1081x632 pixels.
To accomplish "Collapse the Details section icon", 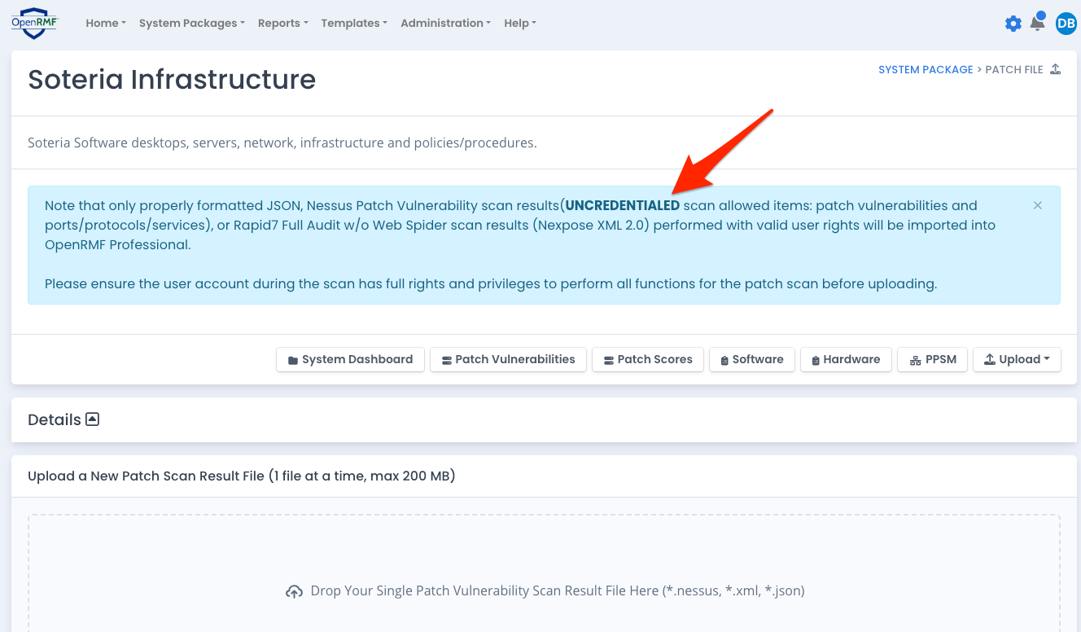I will point(92,419).
